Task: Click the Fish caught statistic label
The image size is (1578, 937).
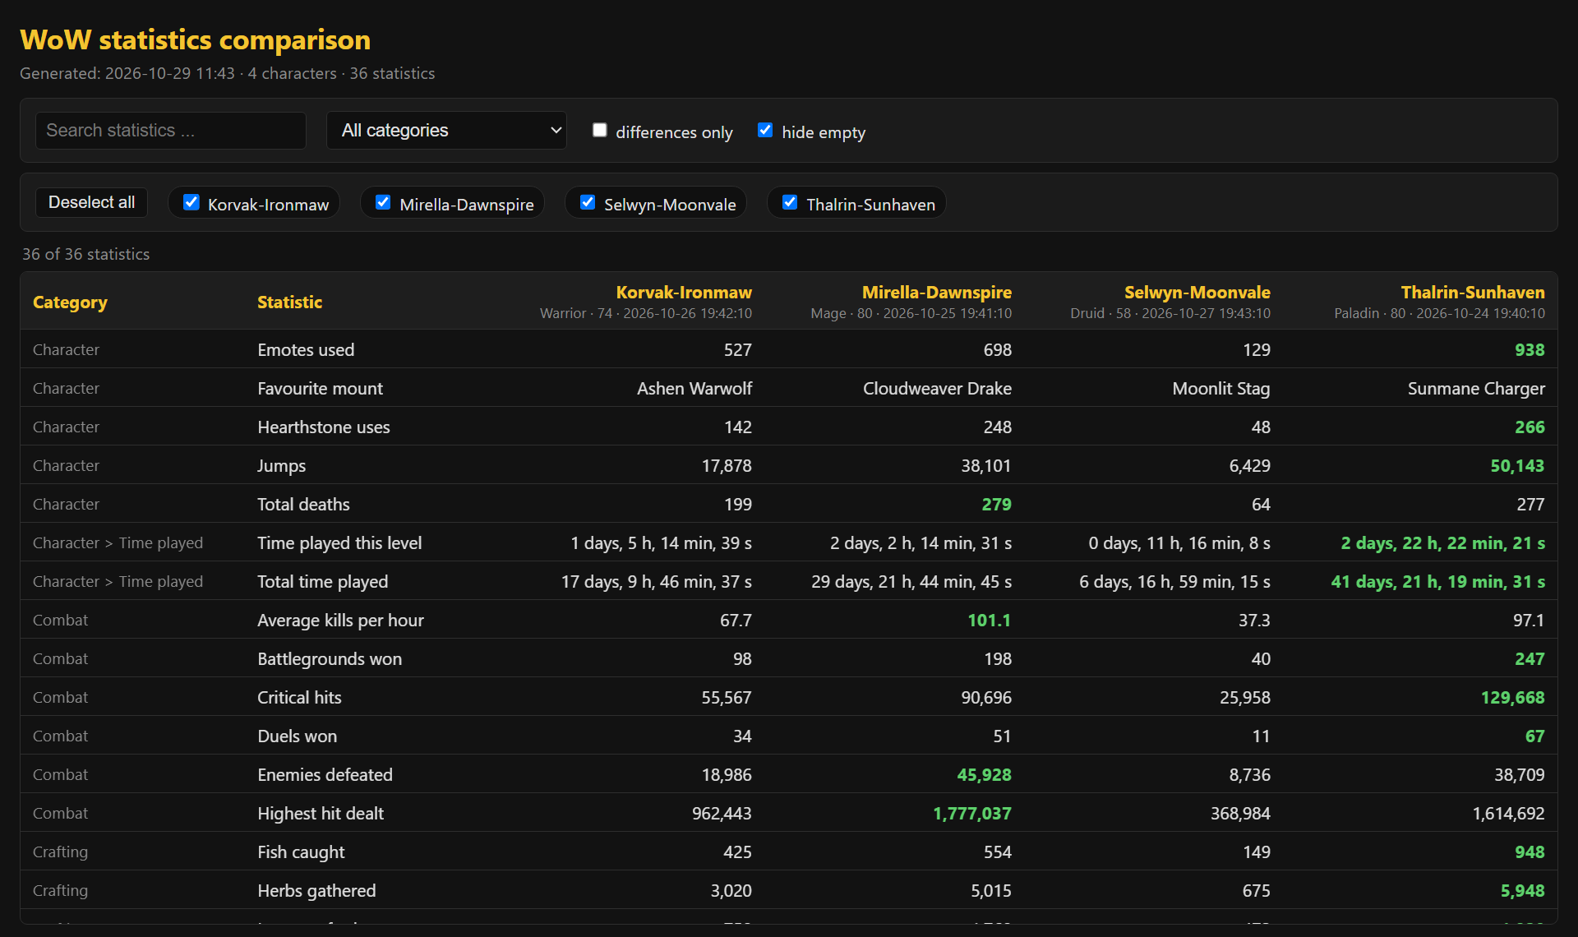Action: point(301,852)
